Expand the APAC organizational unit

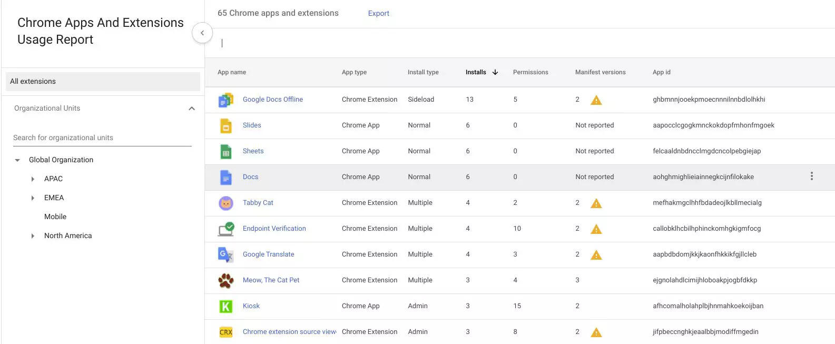(33, 179)
